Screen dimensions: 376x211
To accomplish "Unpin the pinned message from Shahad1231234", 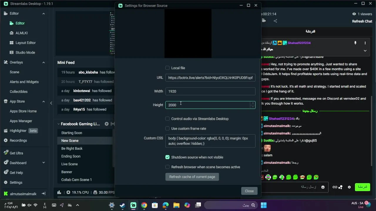I will (355, 43).
